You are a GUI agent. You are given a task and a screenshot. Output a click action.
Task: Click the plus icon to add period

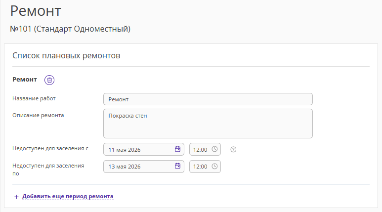tap(16, 197)
